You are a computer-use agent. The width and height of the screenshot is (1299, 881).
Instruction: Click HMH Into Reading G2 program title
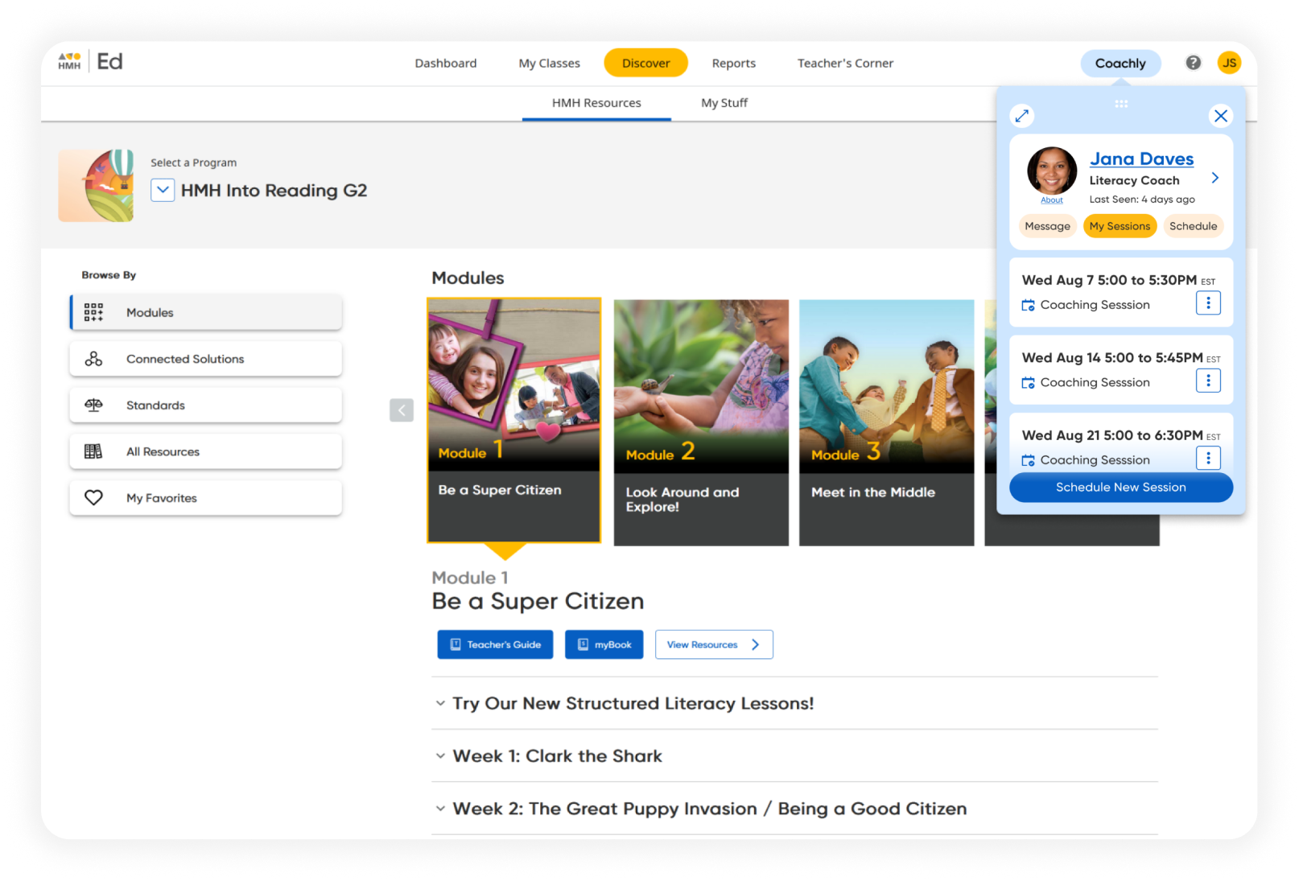coord(274,191)
